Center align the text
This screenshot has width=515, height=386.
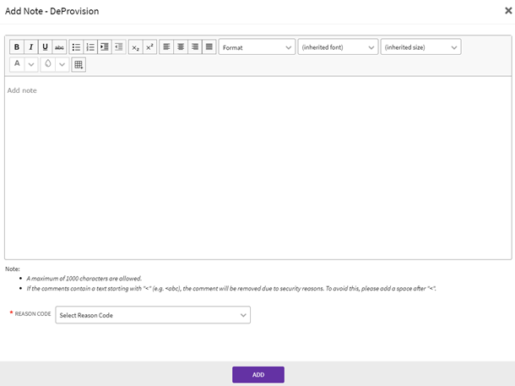[181, 47]
